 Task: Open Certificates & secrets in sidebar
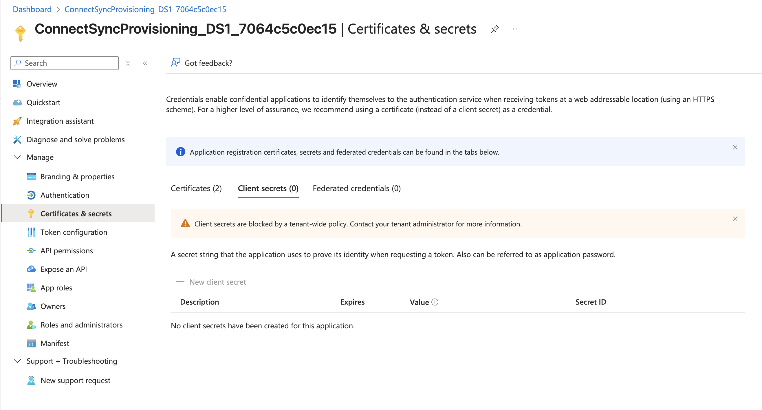[x=78, y=213]
